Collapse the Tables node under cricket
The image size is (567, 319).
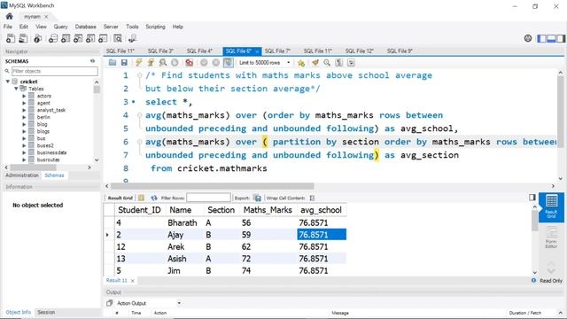pos(16,89)
